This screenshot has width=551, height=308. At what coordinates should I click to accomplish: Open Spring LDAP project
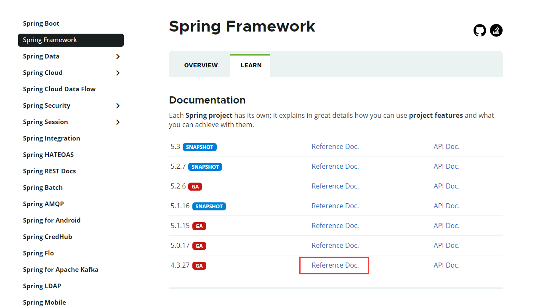coord(42,286)
